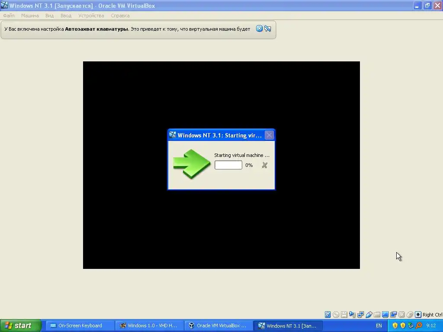Click the CPU virtualization indicator icon
The image size is (443, 332).
(401, 315)
